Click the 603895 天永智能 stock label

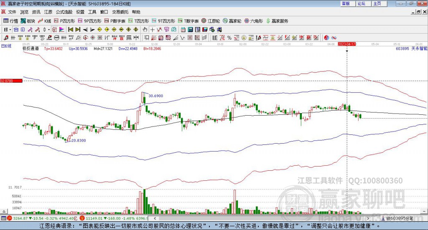click(x=412, y=48)
